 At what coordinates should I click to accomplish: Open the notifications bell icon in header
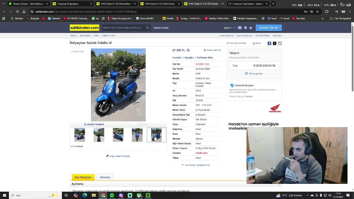(x=245, y=28)
